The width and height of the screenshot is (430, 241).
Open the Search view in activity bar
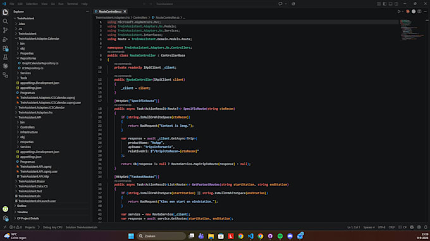click(5, 21)
